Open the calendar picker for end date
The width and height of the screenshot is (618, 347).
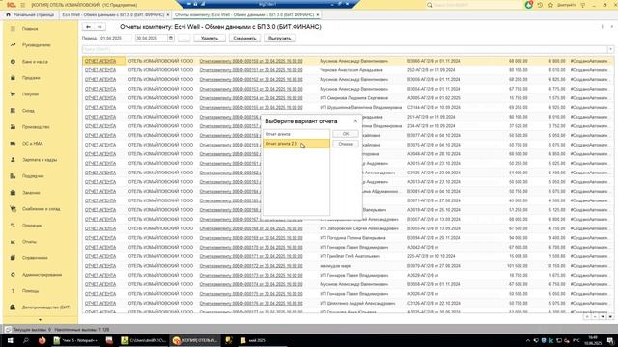(x=171, y=39)
